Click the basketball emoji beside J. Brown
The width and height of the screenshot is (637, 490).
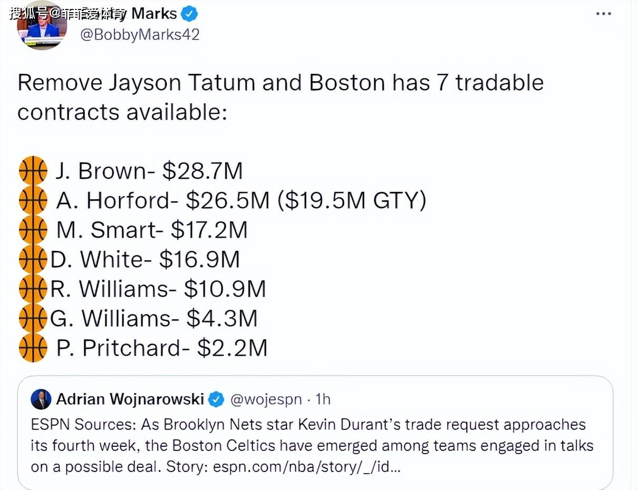click(x=33, y=170)
